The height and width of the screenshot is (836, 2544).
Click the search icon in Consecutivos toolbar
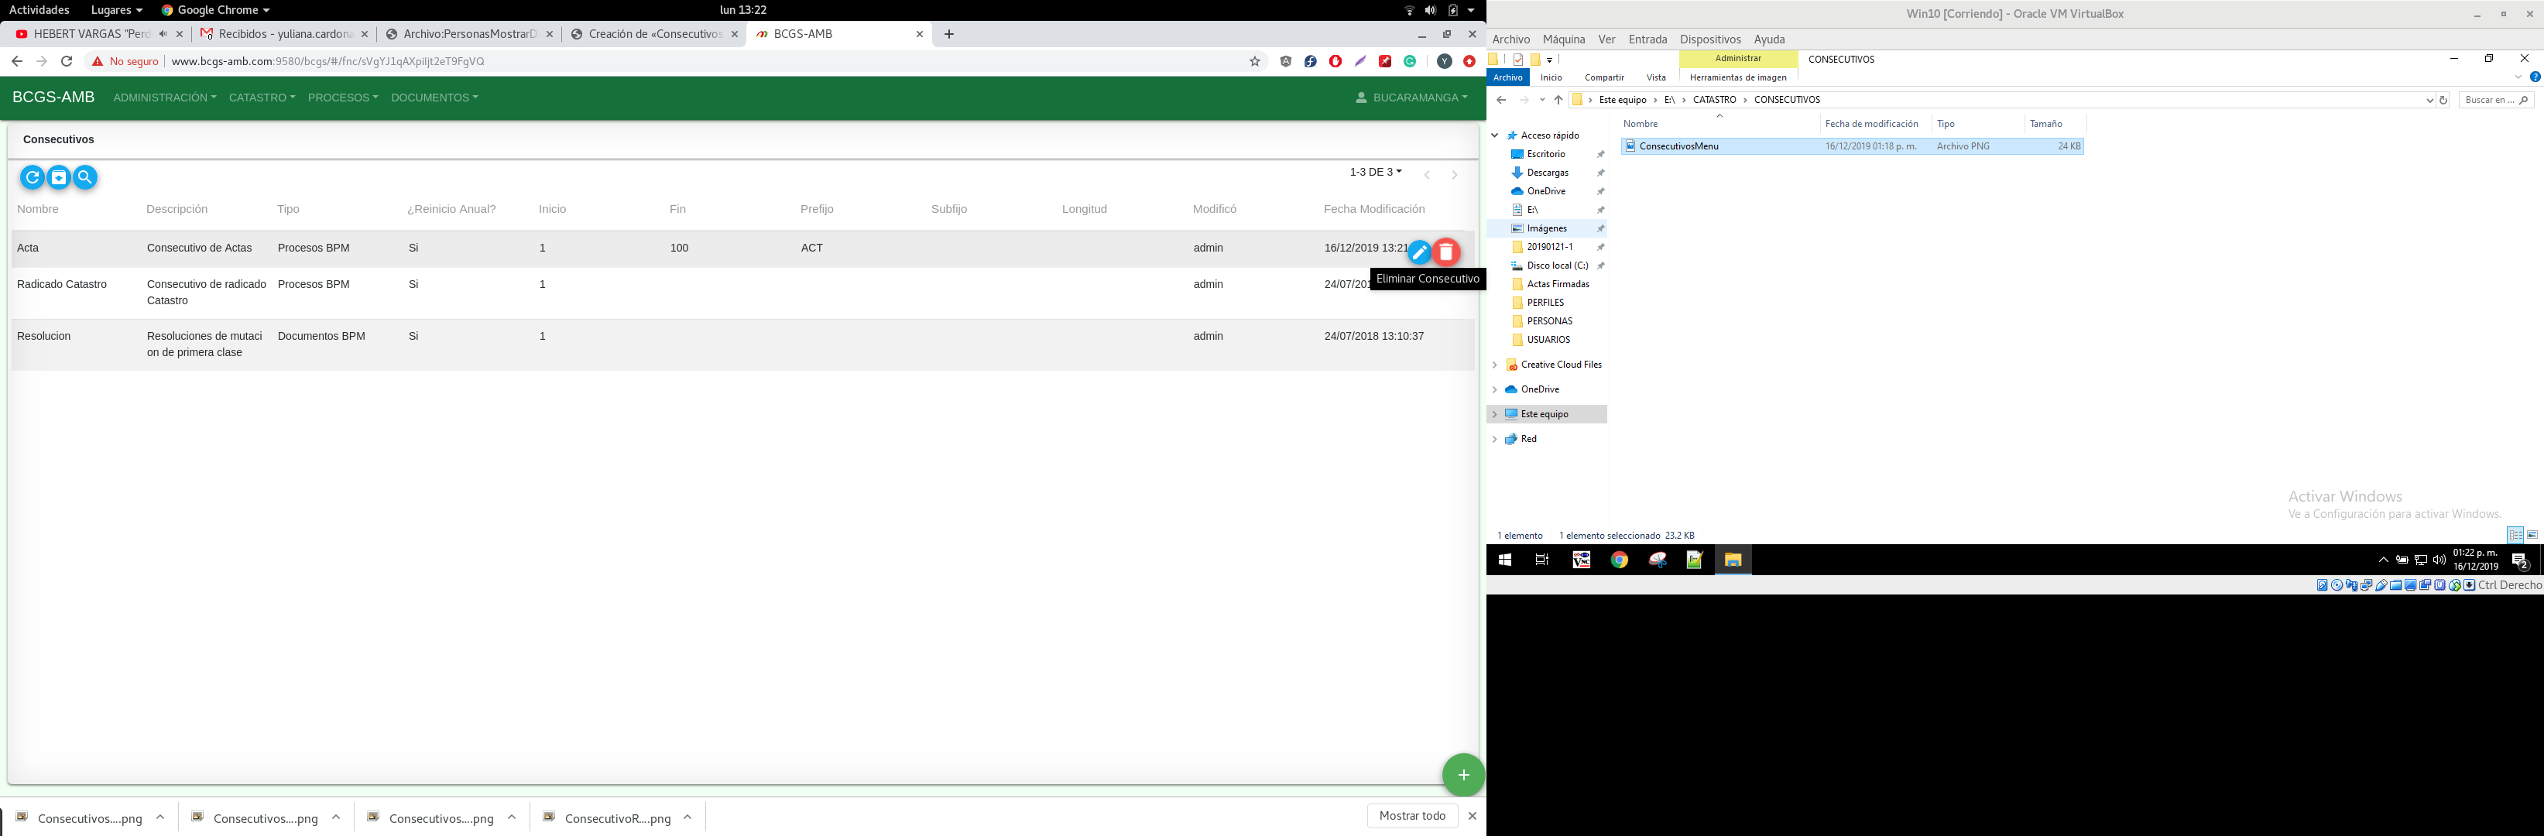[86, 178]
